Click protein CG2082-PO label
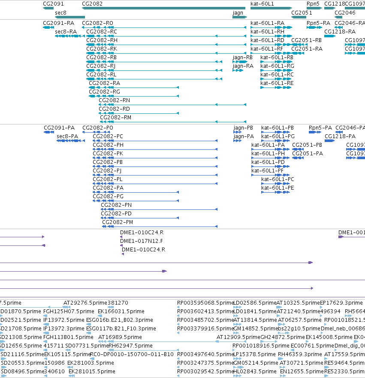 point(97,128)
